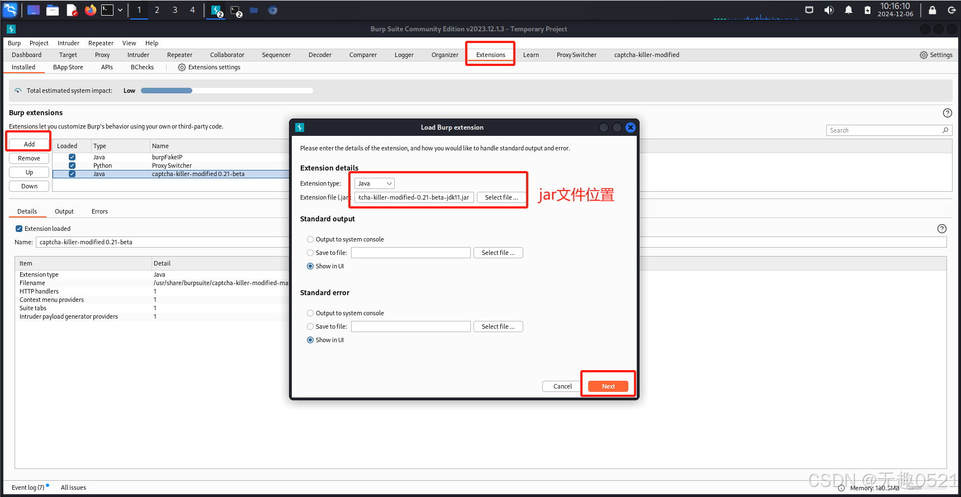Show the desktop via the panel icon
The height and width of the screenshot is (497, 961).
coord(33,10)
